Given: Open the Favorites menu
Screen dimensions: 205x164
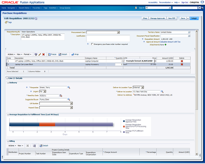Looking at the screenshot, I should pos(37,8).
